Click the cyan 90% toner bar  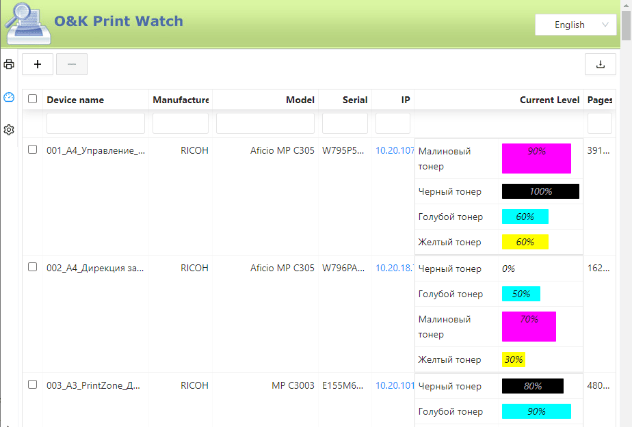536,411
